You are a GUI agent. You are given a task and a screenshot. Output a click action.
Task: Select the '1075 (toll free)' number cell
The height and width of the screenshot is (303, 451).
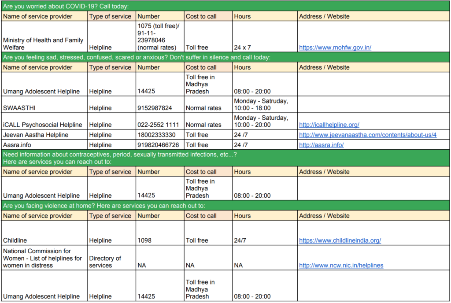[x=160, y=37]
